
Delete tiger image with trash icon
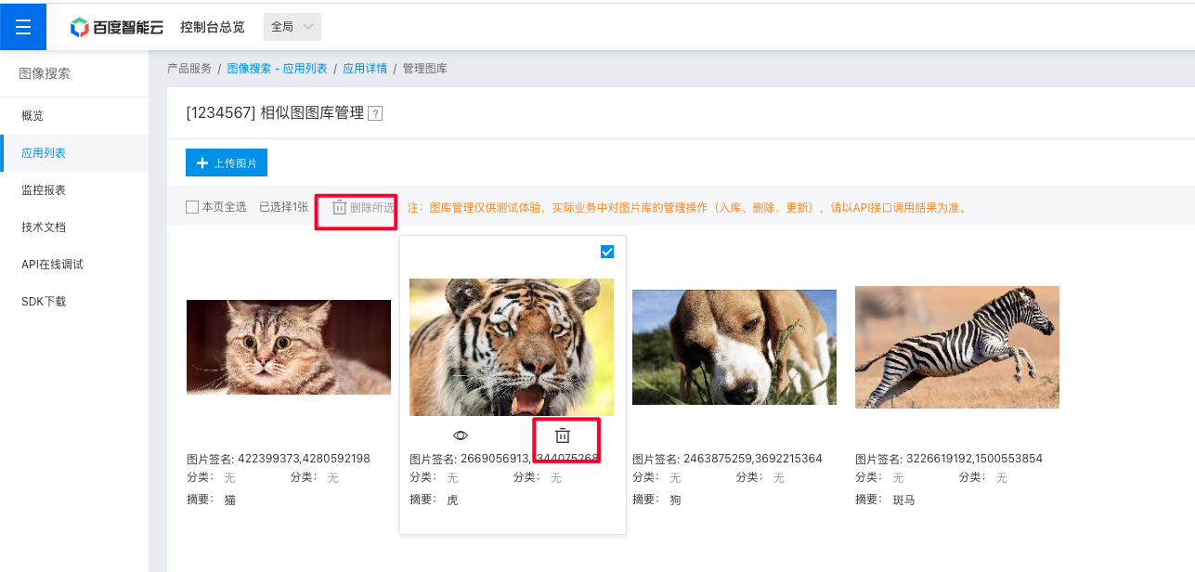coord(563,435)
